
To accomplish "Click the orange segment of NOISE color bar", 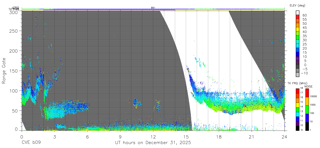I will pos(307,101).
